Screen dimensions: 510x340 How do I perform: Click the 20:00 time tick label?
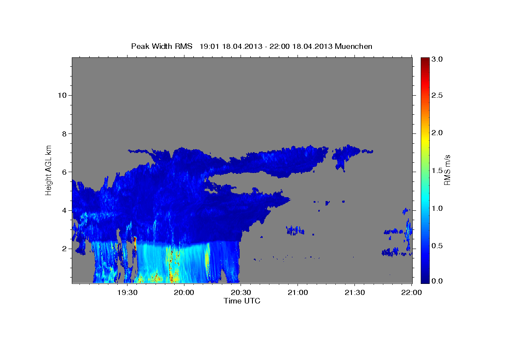[x=184, y=293]
